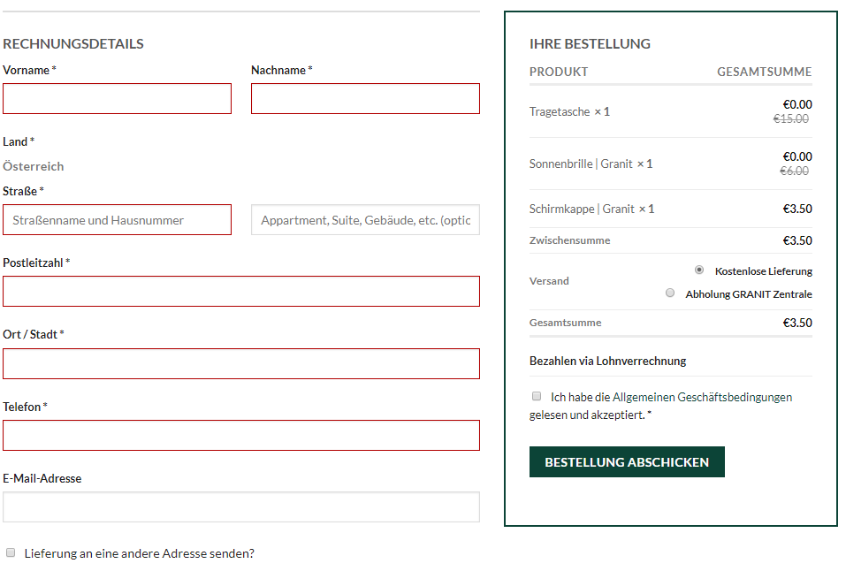Select Kostenlose Lieferung shipping option
Screen dimensions: 846x571
pyautogui.click(x=699, y=270)
